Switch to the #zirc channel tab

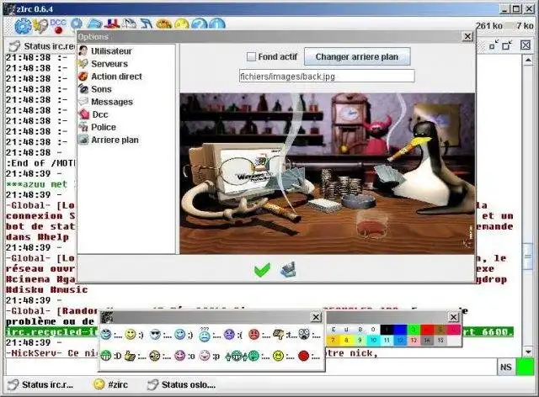(110, 384)
